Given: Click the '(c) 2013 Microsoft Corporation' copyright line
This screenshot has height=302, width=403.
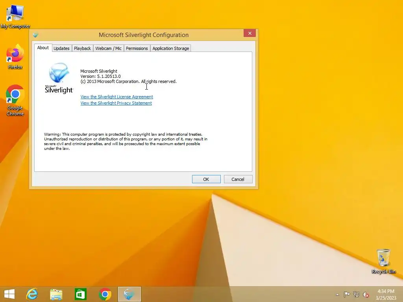Looking at the screenshot, I should pyautogui.click(x=129, y=81).
